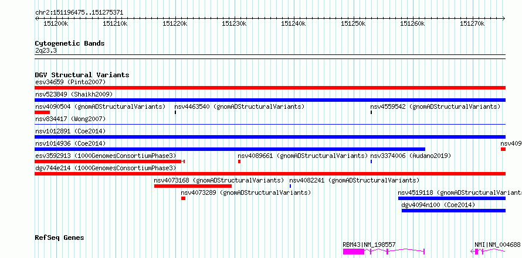Screen dimensions: 522x258
Task: Click the blue nsv523849 variant bar
Action: point(270,100)
